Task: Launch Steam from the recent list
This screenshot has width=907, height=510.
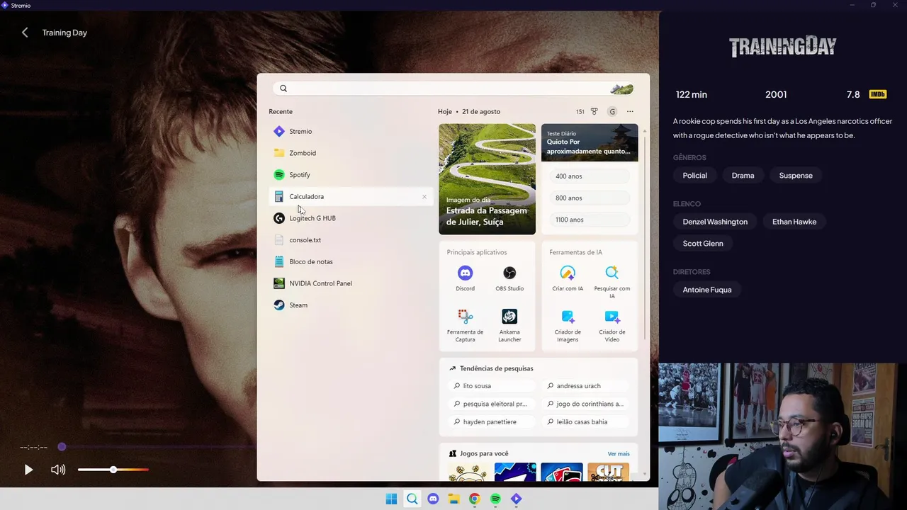Action: (351, 305)
